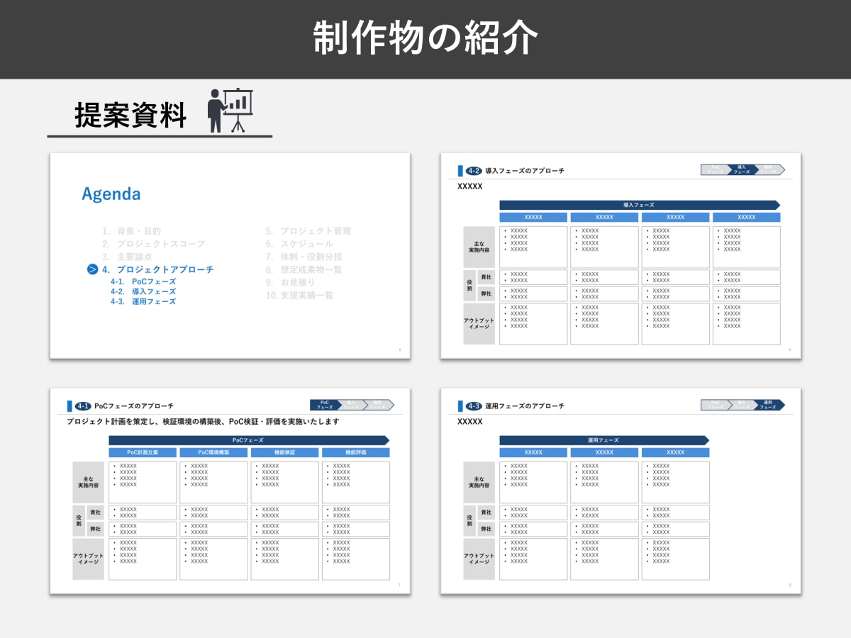Select agenda item 6. スケジュール
The width and height of the screenshot is (851, 638).
(x=299, y=244)
